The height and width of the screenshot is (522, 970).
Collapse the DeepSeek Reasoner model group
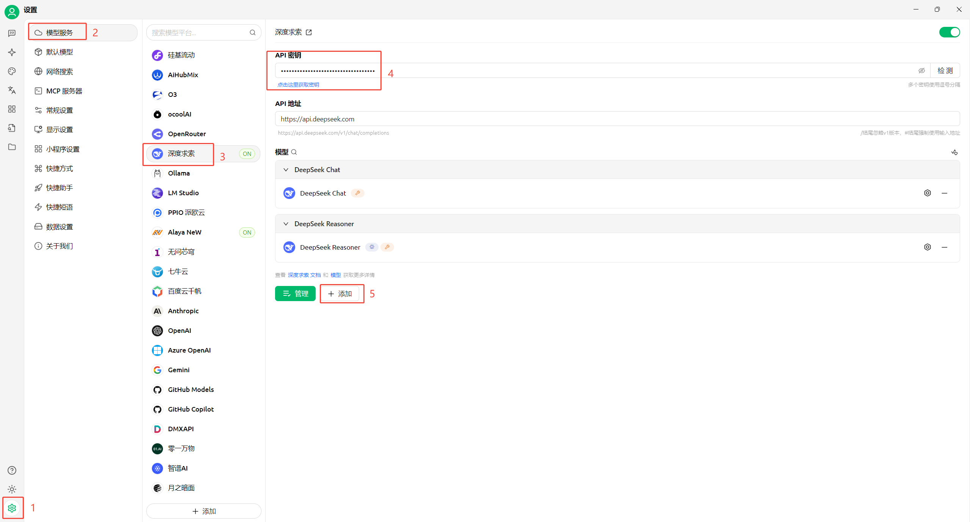tap(286, 224)
